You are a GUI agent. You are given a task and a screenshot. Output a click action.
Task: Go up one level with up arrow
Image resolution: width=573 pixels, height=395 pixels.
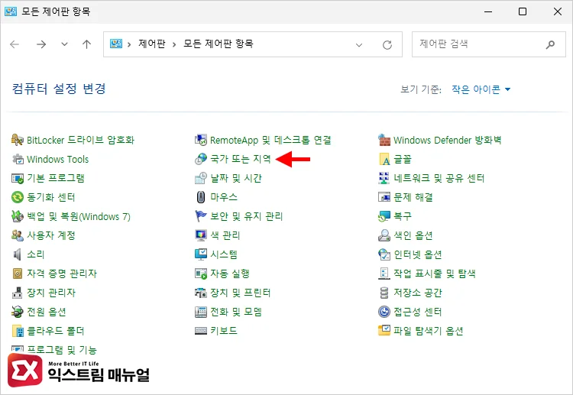pos(86,44)
